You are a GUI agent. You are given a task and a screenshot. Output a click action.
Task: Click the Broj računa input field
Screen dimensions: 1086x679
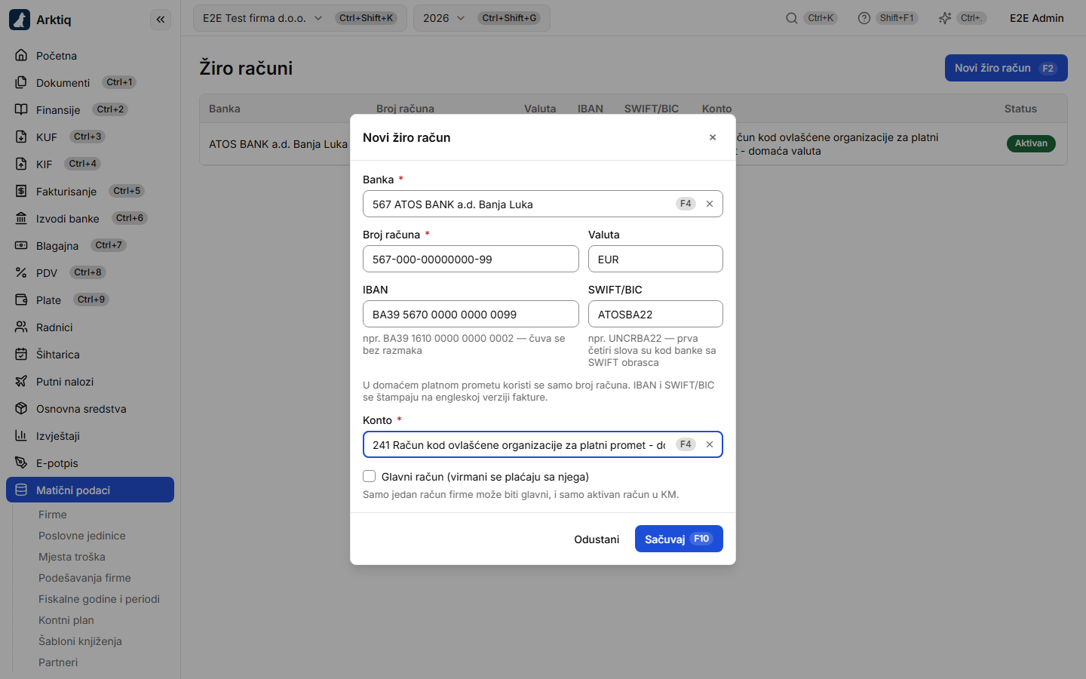(471, 259)
